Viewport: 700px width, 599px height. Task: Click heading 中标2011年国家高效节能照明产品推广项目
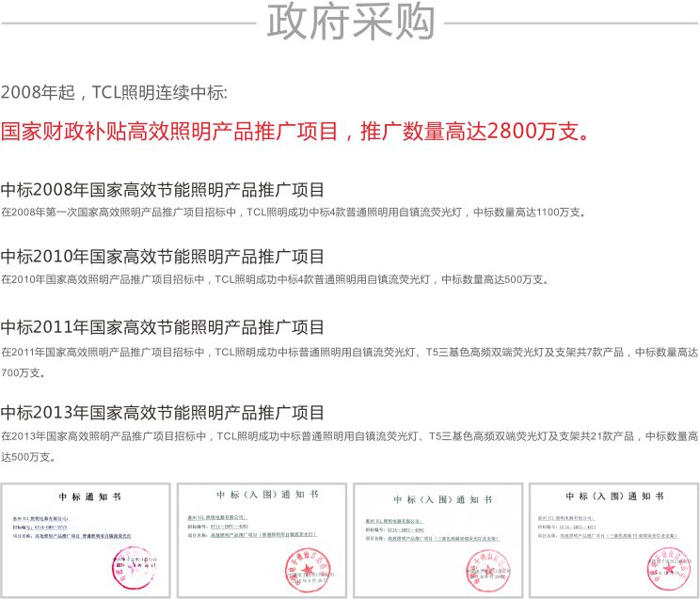(163, 327)
